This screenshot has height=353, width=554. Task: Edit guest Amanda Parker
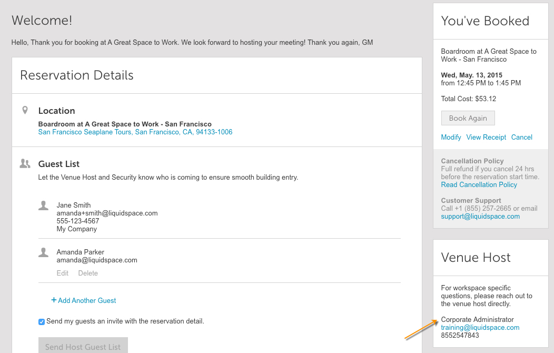63,273
